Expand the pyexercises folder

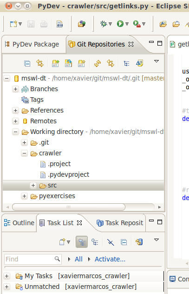[24, 196]
